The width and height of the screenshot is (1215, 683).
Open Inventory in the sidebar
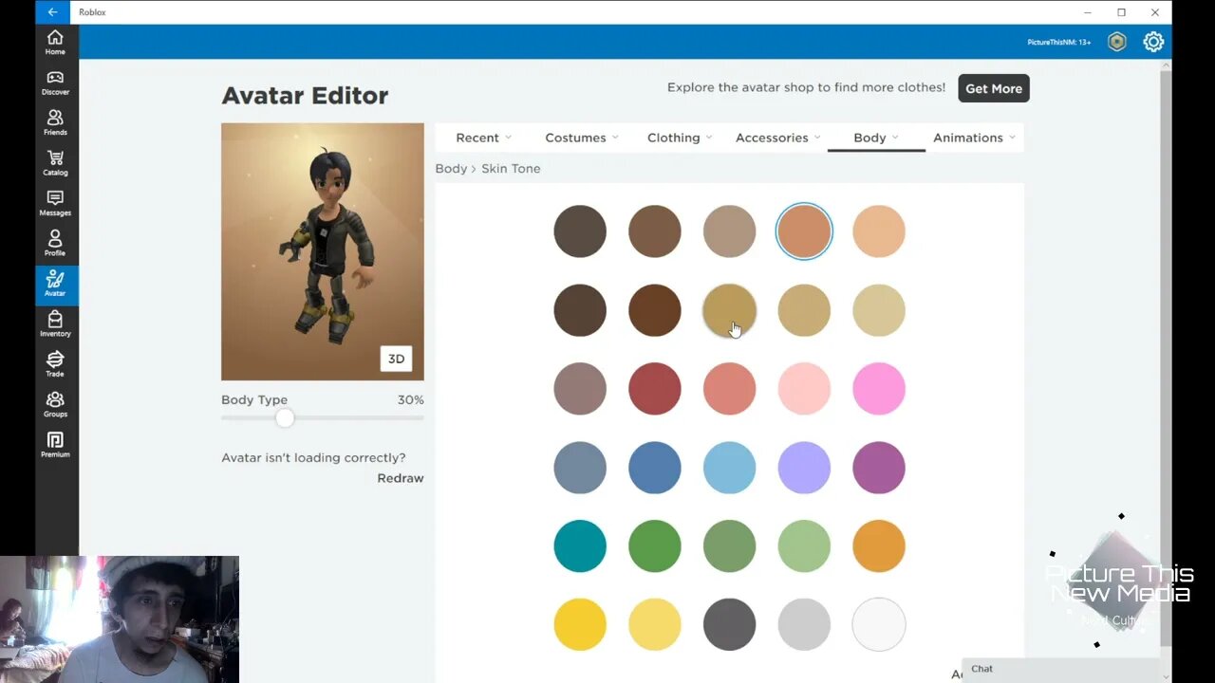55,324
